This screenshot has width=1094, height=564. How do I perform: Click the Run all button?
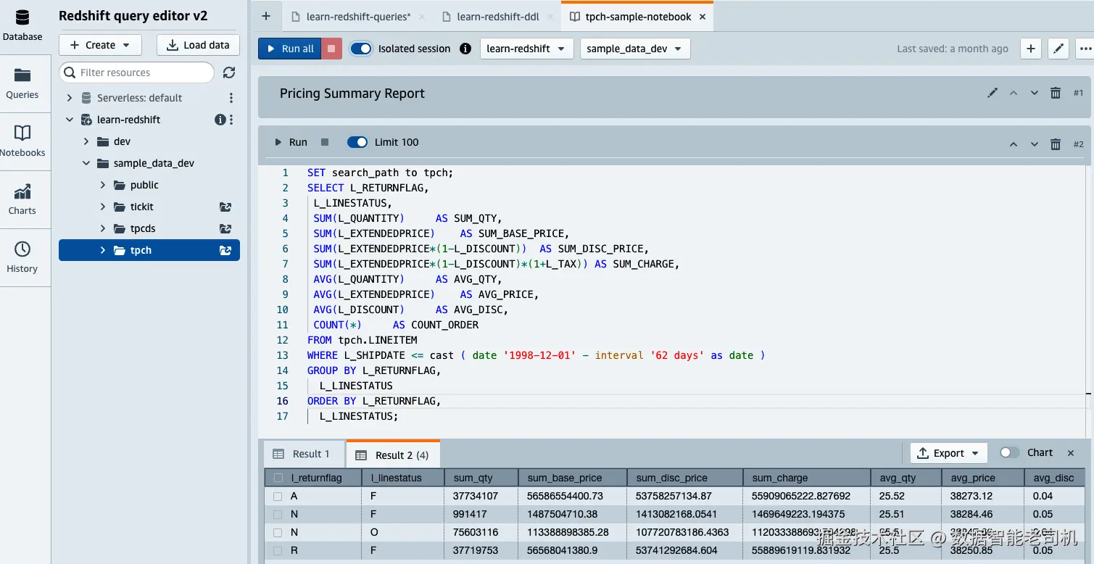289,49
